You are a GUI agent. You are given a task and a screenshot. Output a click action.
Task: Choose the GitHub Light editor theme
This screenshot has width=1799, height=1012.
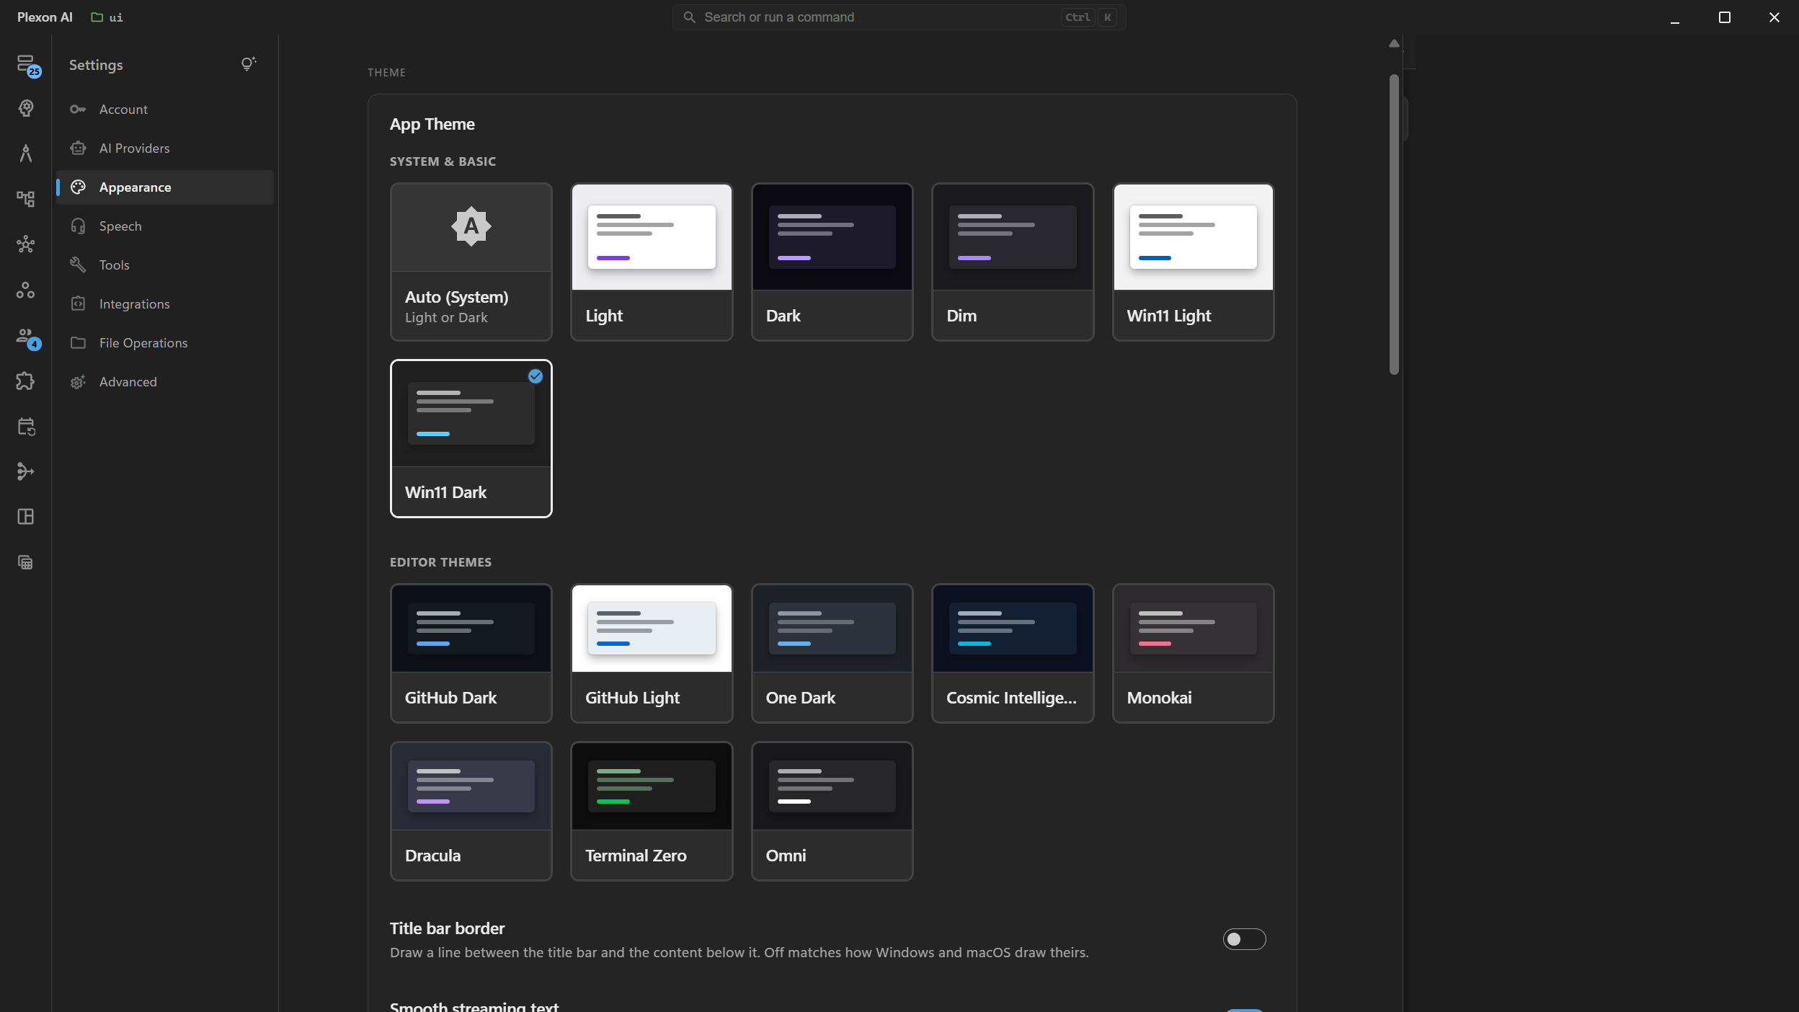(652, 653)
